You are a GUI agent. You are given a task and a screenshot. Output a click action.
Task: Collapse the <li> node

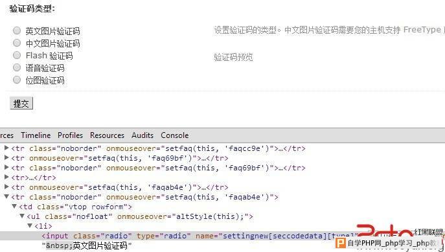click(x=30, y=225)
